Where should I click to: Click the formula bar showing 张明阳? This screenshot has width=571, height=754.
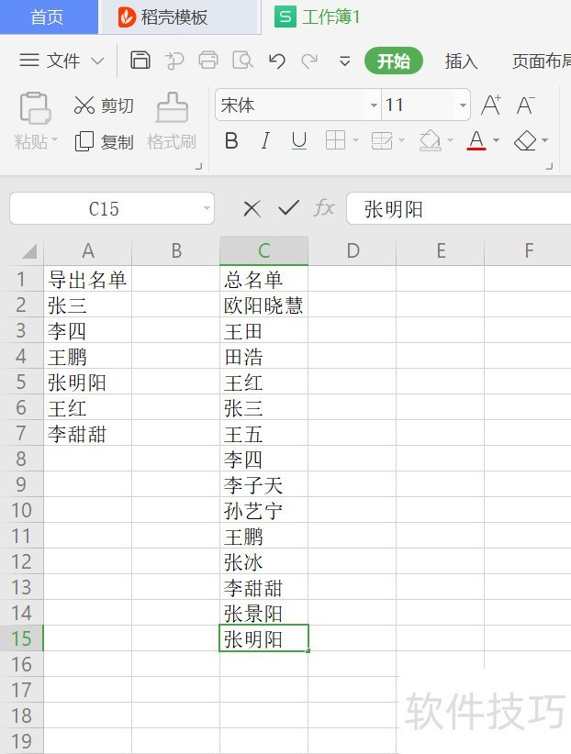point(458,209)
